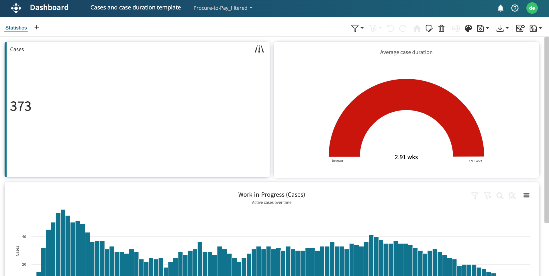Viewport: 549px width, 276px height.
Task: Click the Cases card title
Action: [x=17, y=50]
